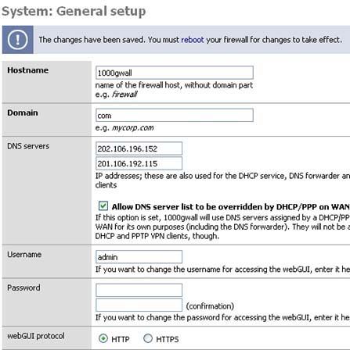The width and height of the screenshot is (350, 350).
Task: Click the 'DNS servers' row label
Action: 28,146
